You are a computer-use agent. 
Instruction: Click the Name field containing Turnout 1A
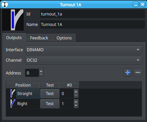92,25
